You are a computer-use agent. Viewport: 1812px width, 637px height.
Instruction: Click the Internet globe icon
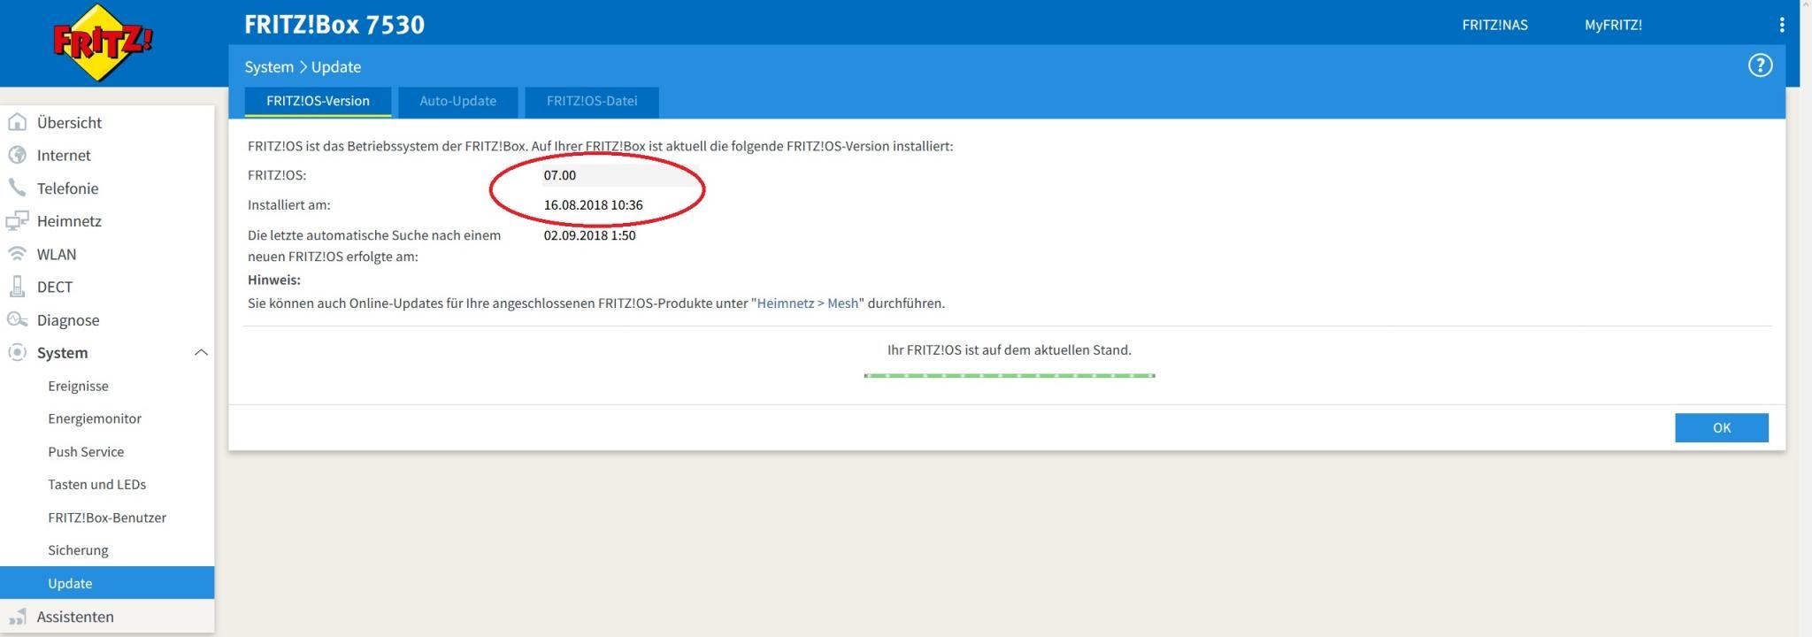coord(17,155)
